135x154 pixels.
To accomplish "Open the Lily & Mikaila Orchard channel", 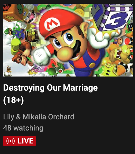I will coord(39,117).
